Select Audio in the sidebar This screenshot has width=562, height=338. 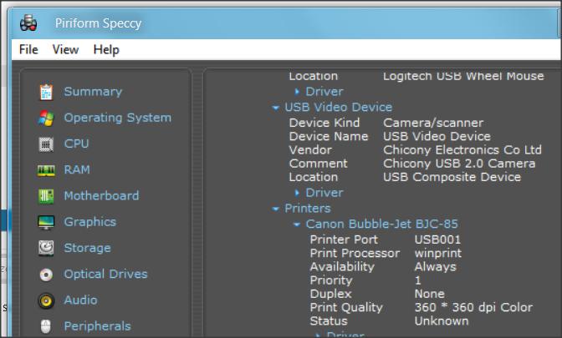coord(80,300)
